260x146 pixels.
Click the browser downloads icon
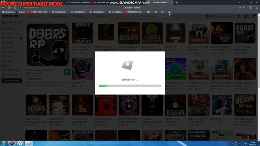tap(257, 8)
